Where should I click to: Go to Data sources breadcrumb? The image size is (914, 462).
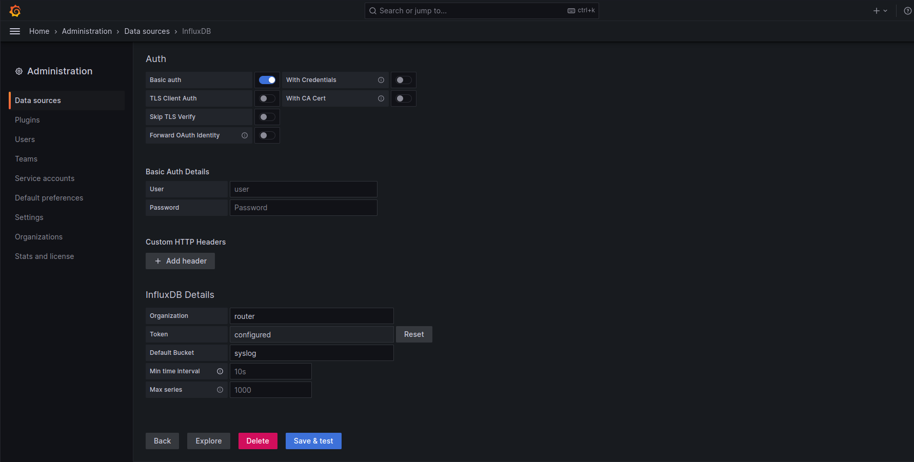tap(147, 31)
